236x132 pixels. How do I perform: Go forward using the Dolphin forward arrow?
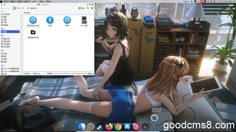point(8,8)
